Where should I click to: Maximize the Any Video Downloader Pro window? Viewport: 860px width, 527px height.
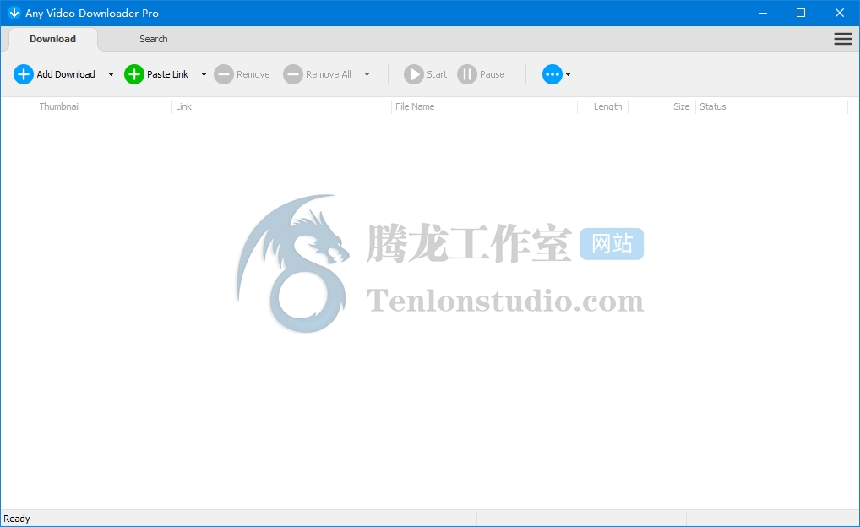click(801, 13)
